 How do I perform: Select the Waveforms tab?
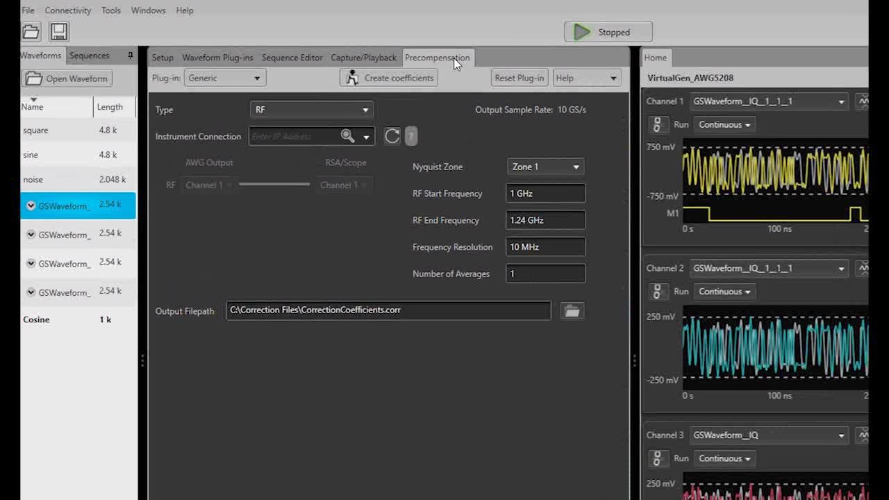coord(41,56)
